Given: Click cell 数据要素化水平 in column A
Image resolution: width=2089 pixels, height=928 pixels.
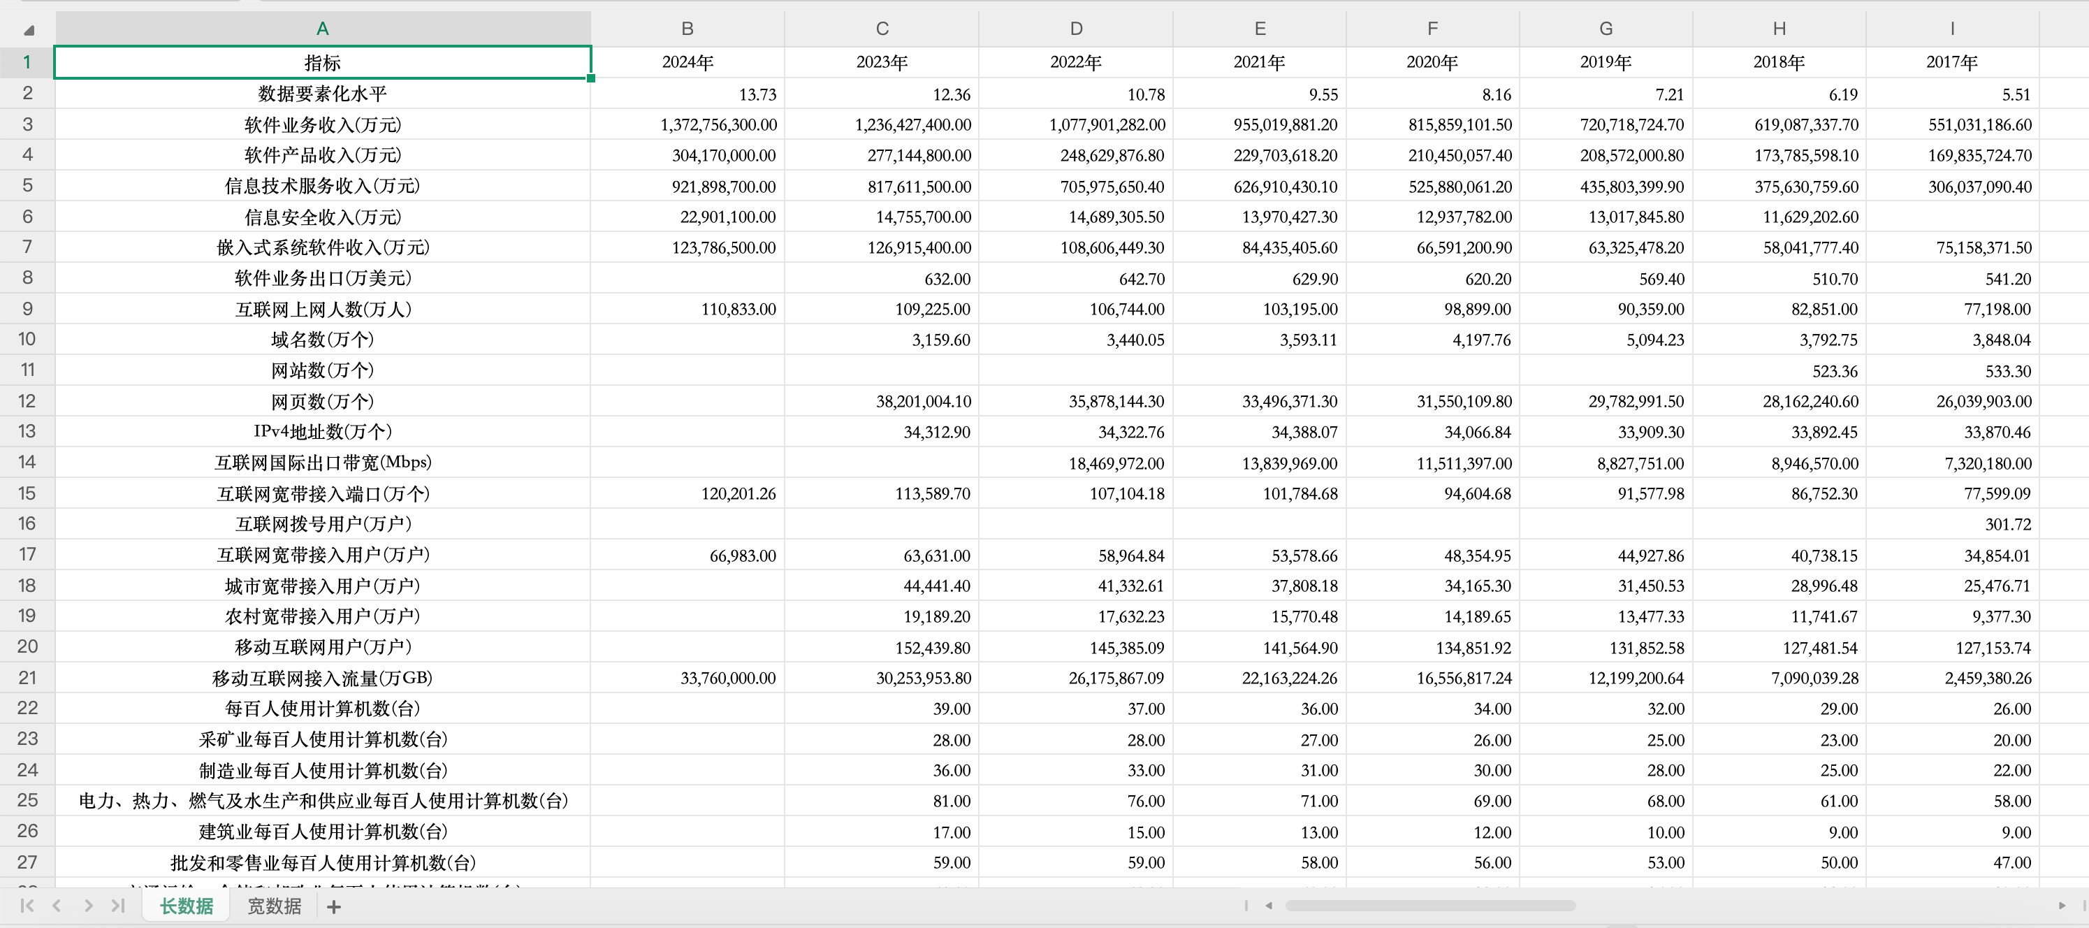Looking at the screenshot, I should [322, 94].
